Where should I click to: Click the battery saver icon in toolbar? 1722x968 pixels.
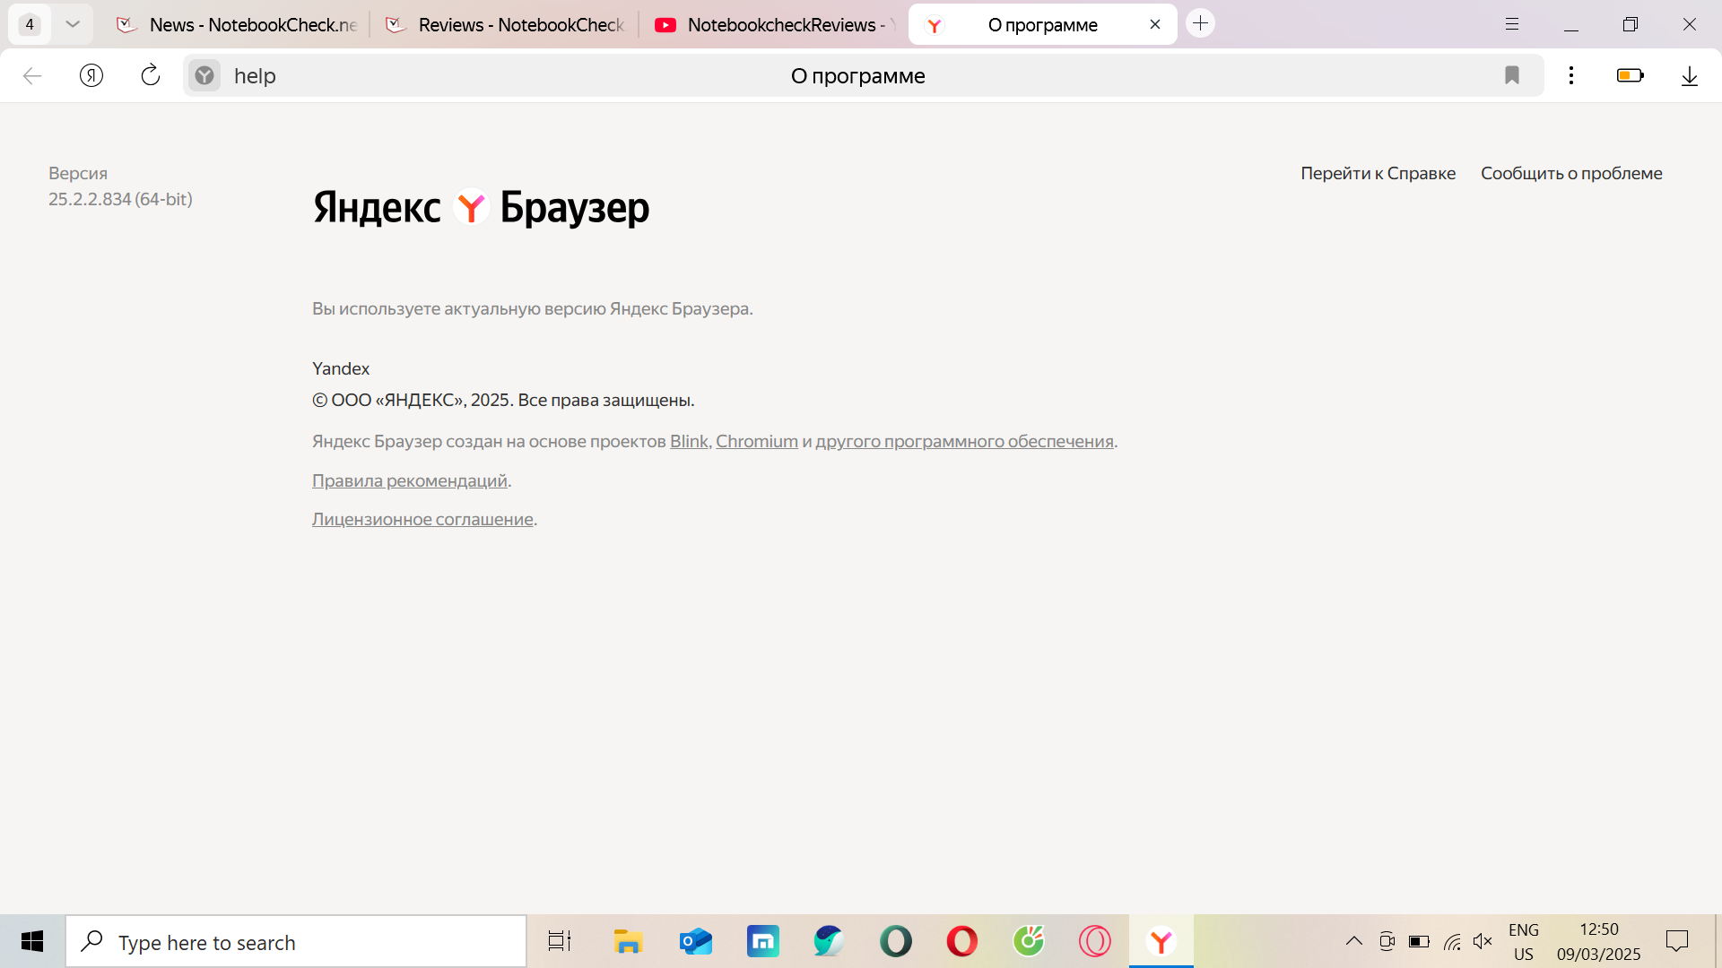click(x=1630, y=75)
